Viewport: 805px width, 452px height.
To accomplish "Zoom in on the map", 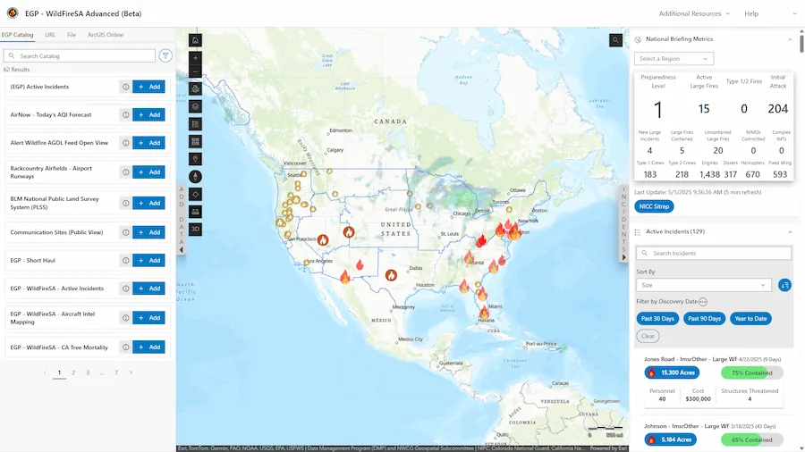I will tap(196, 58).
